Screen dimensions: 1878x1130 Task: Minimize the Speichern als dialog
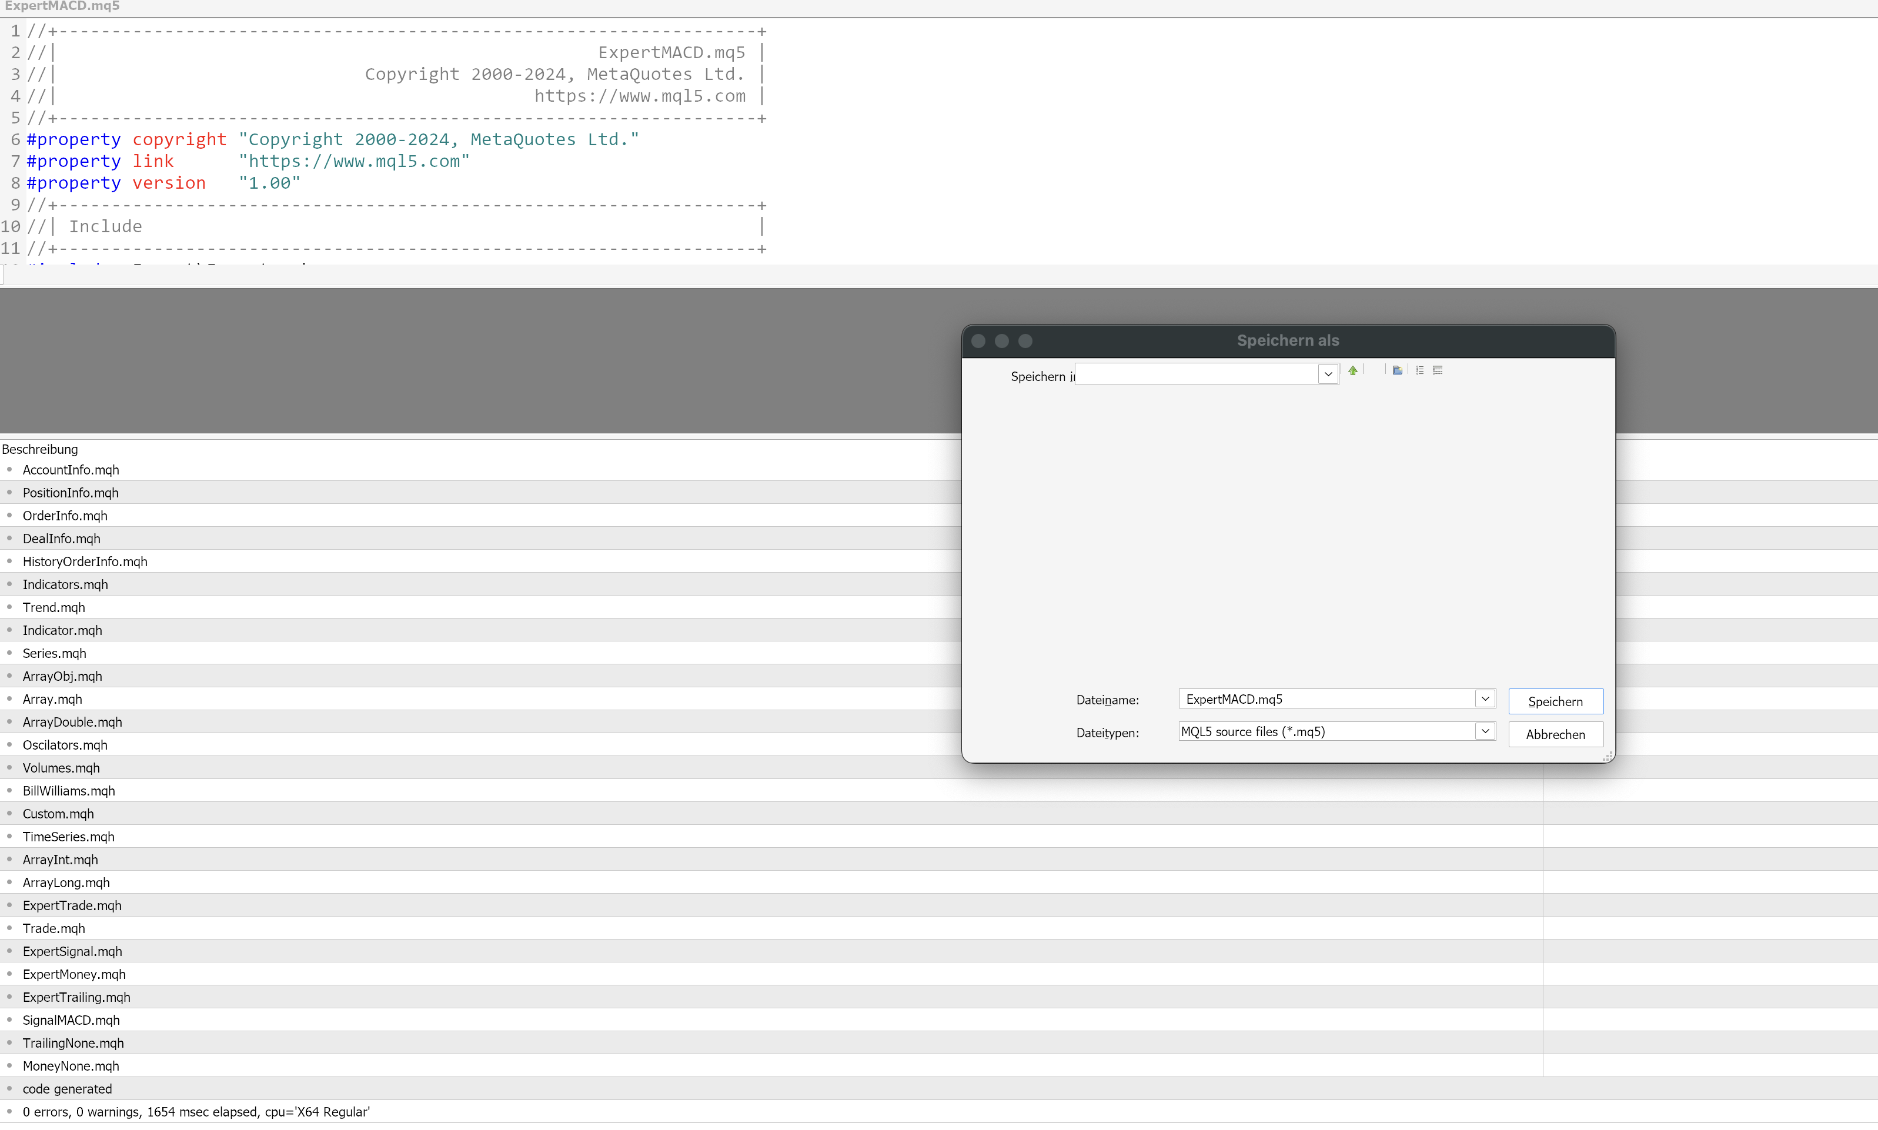tap(1003, 341)
